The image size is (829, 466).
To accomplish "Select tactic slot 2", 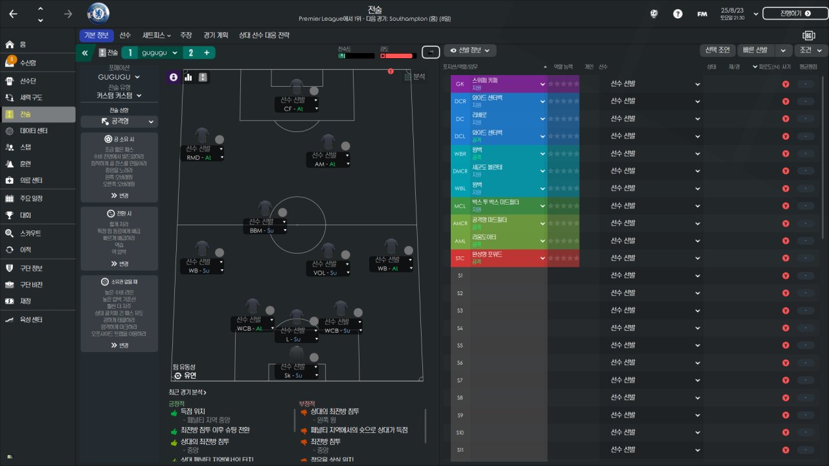I will pyautogui.click(x=191, y=53).
